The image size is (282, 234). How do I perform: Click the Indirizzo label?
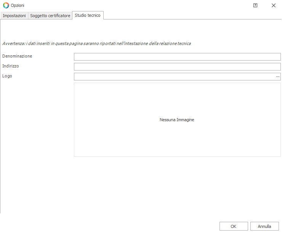coord(11,66)
